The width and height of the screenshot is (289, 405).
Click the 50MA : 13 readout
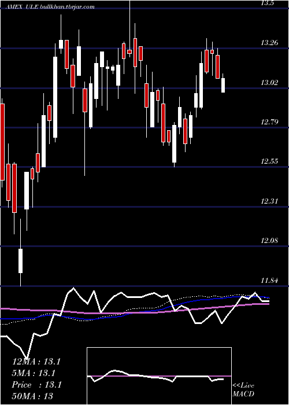click(x=32, y=396)
